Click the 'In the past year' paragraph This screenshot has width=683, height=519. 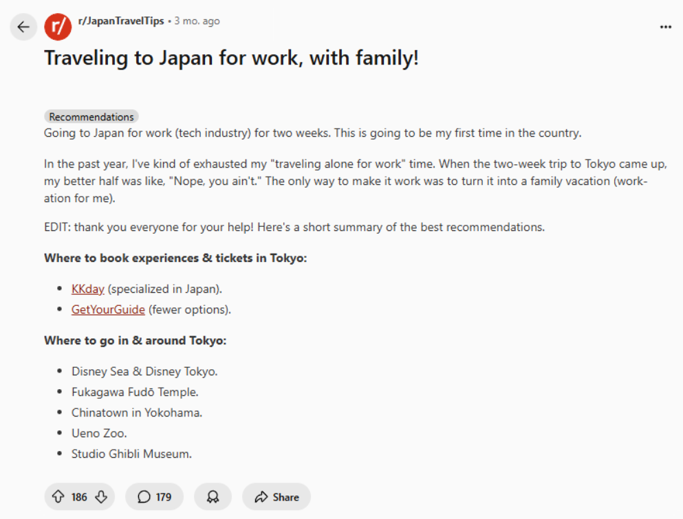point(356,181)
